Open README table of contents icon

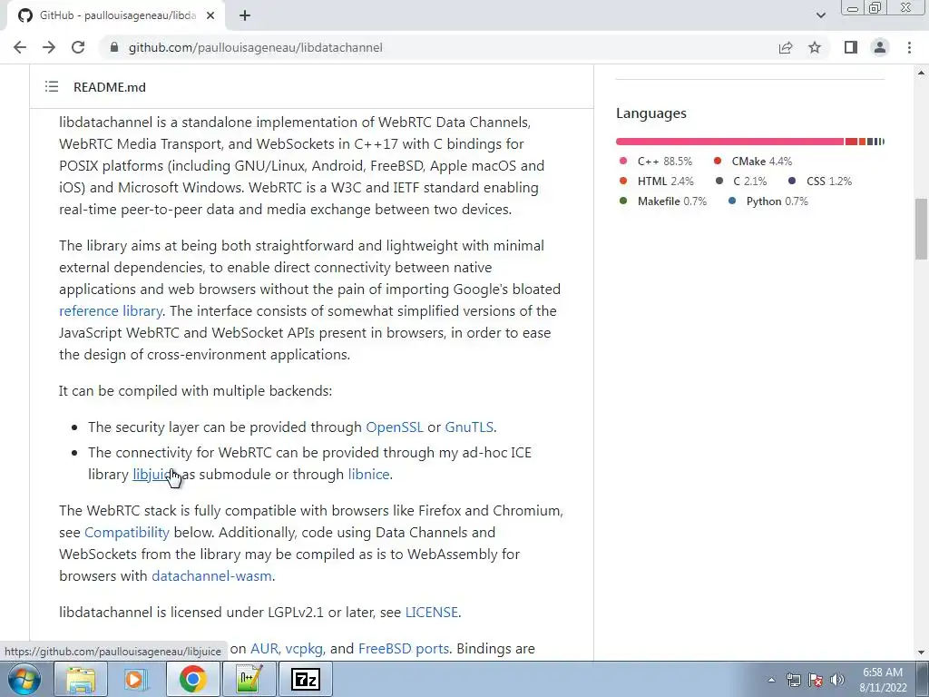(x=52, y=86)
